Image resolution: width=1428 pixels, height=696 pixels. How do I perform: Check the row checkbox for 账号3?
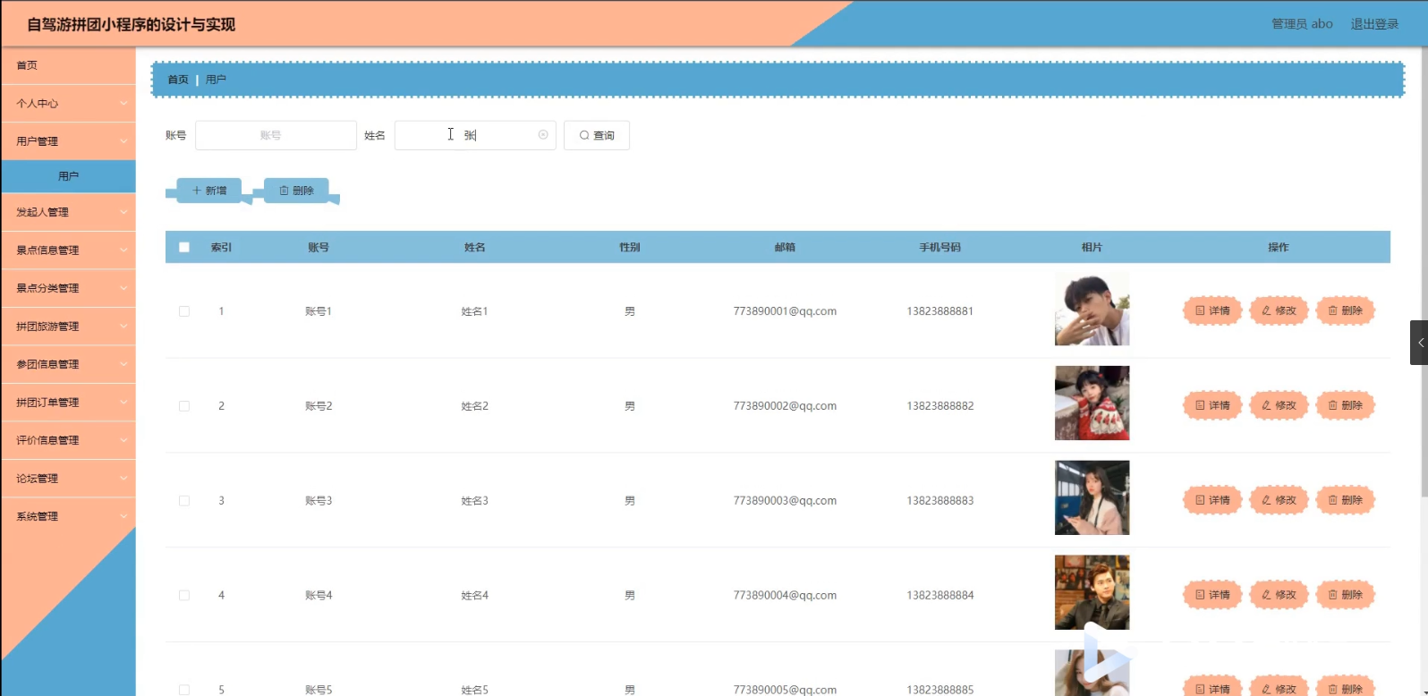[x=184, y=501]
